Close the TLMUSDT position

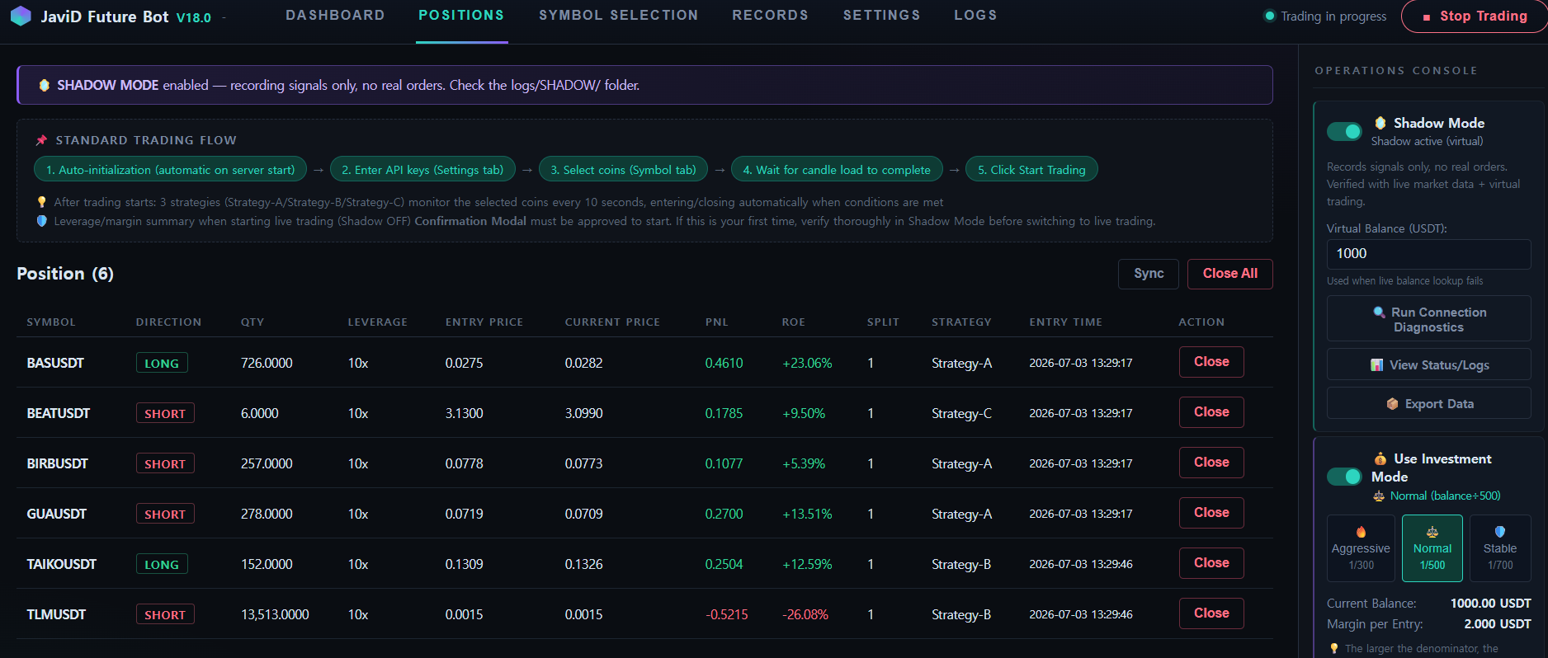[x=1211, y=613]
